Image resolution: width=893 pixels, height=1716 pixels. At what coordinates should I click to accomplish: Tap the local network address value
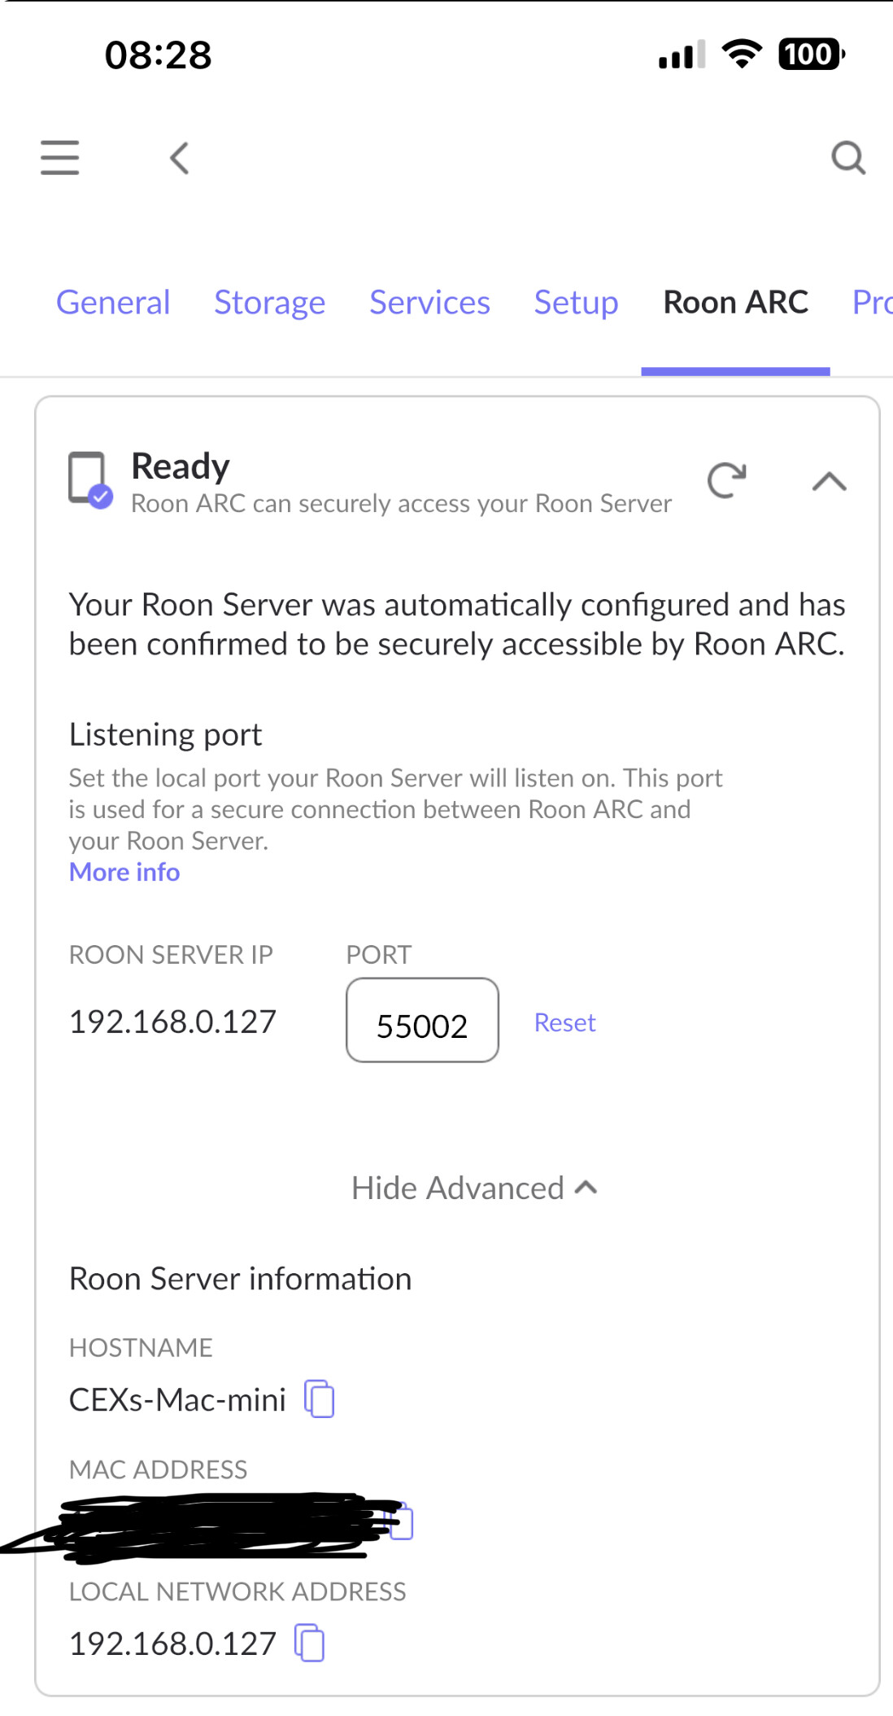[x=173, y=1644]
